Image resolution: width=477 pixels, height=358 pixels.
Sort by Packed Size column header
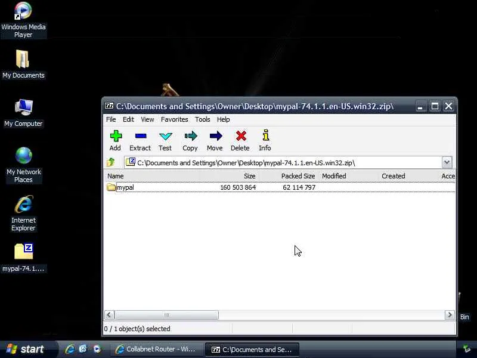click(x=298, y=176)
